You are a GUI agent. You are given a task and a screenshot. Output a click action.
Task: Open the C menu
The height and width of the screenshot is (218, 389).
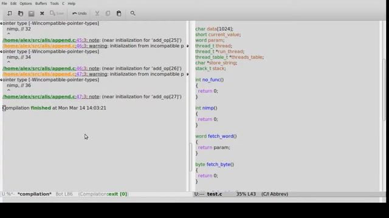[63, 4]
